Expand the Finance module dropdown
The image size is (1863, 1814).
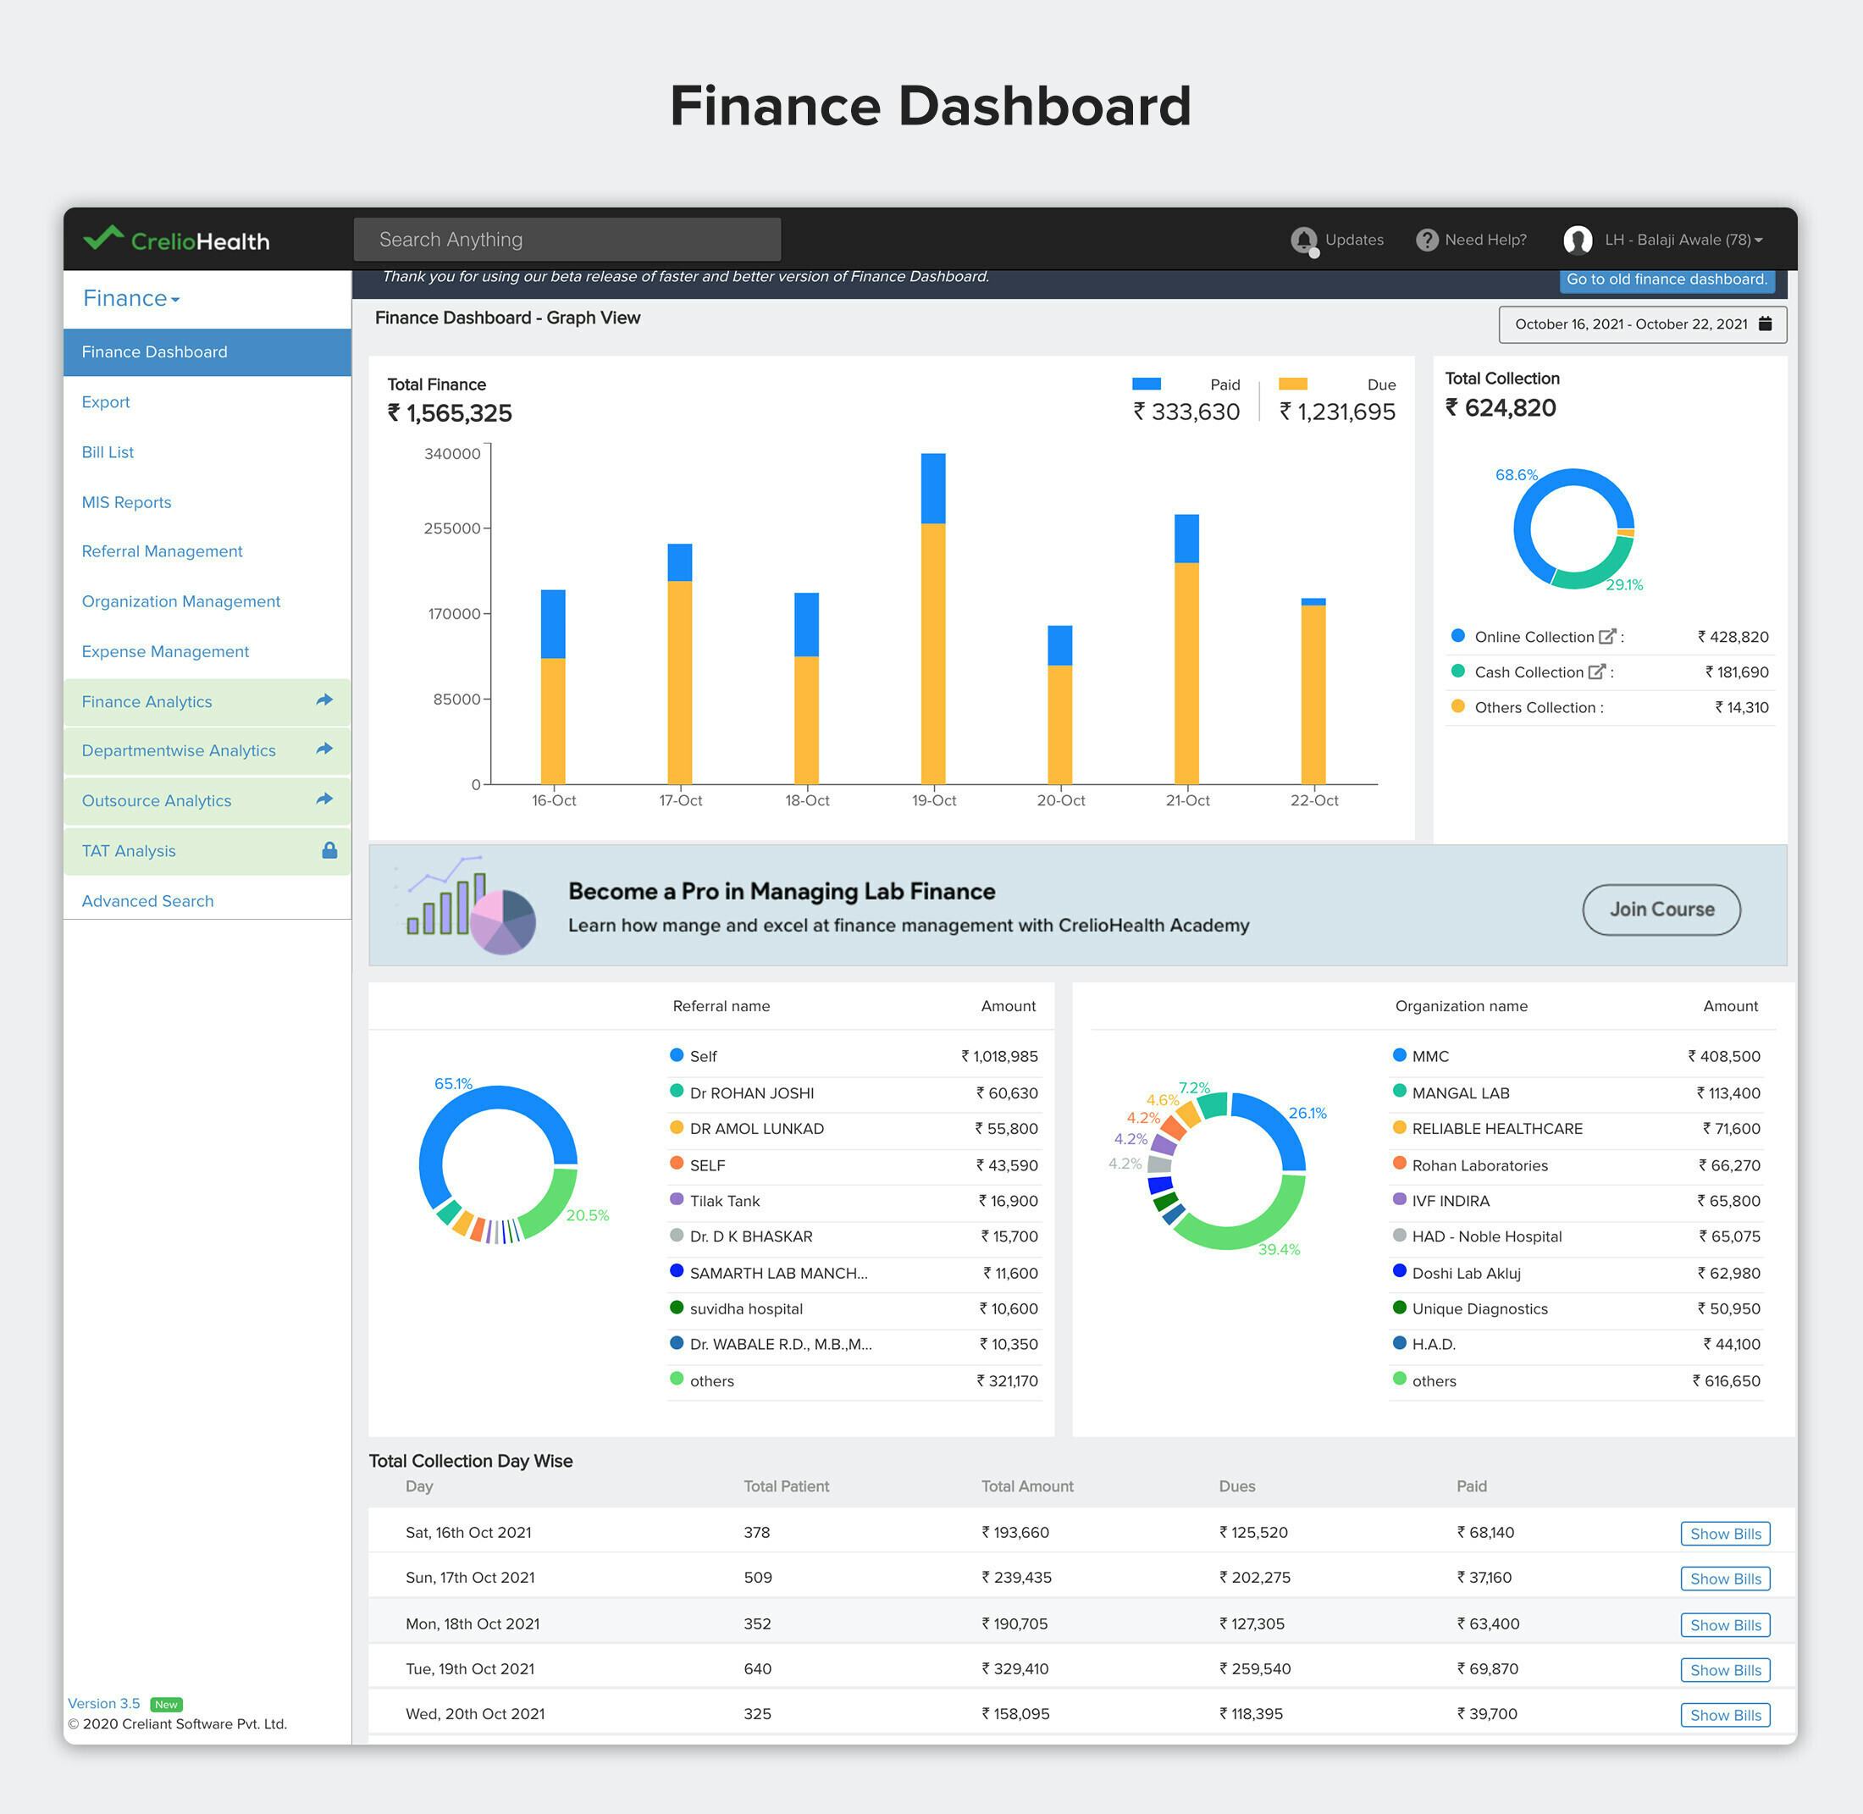pos(131,298)
